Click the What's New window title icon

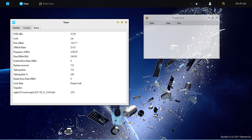tap(147, 18)
